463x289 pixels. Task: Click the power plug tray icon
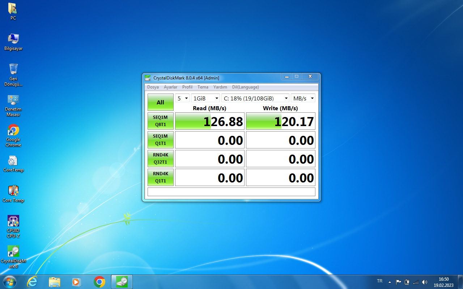tap(407, 282)
